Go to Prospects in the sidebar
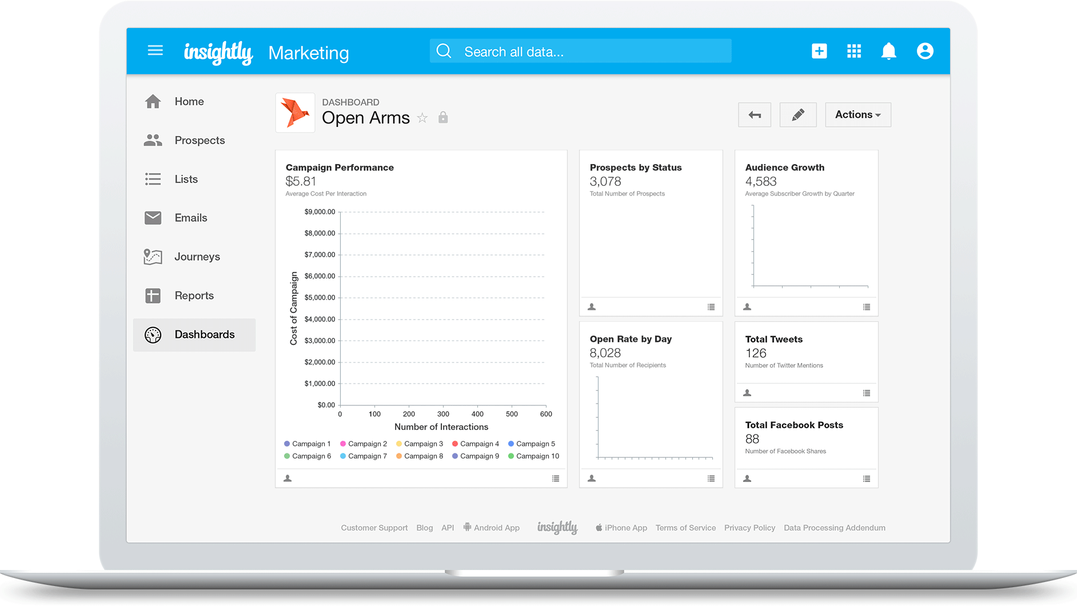Viewport: 1077px width, 606px height. (200, 140)
